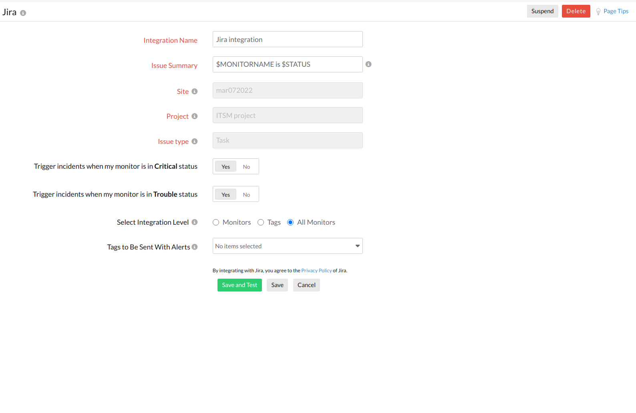Screen dimensions: 636x413
Task: Click the info icon next to Site
Action: [x=195, y=92]
